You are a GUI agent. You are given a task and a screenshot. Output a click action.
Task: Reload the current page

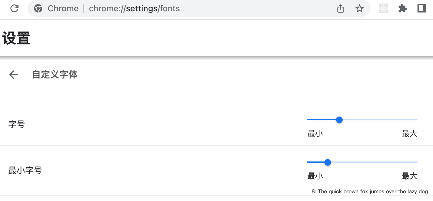14,8
